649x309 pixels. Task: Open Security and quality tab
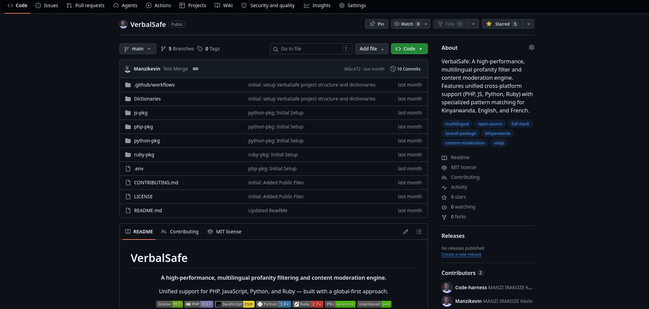[x=268, y=5]
